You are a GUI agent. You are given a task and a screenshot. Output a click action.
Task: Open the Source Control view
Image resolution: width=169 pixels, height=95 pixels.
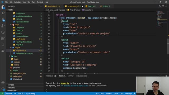click(x=3, y=20)
